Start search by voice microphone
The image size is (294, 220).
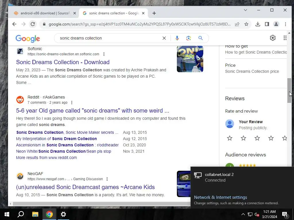tap(177, 38)
